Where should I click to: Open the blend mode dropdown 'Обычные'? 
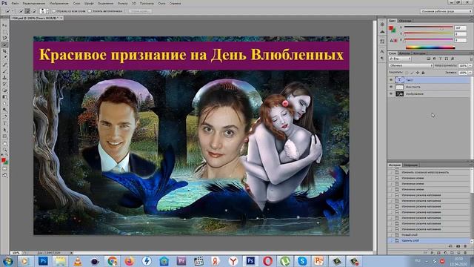(411, 65)
